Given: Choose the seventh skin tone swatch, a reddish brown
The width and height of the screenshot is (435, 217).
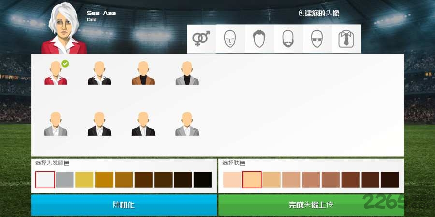Looking at the screenshot, I should coord(351,180).
